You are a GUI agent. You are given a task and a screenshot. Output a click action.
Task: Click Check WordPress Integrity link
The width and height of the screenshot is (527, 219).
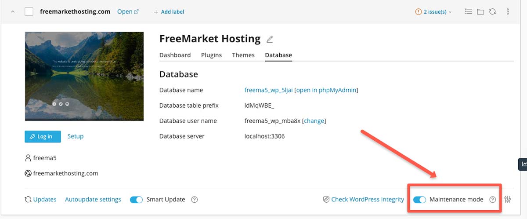coord(367,200)
